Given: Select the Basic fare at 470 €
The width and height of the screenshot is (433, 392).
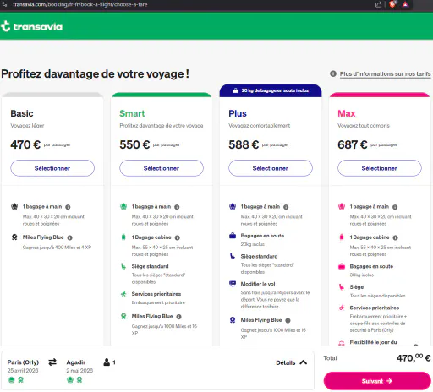Looking at the screenshot, I should click(52, 168).
